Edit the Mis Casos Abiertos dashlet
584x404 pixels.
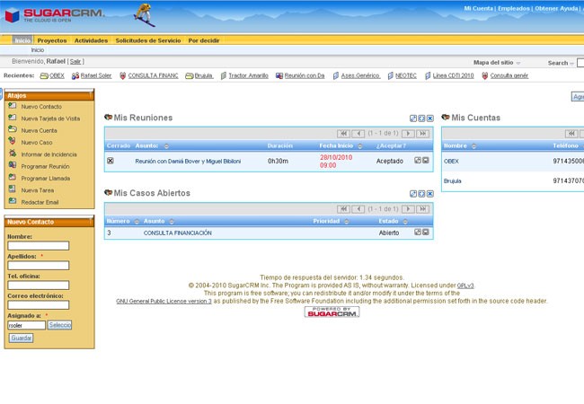click(x=413, y=194)
